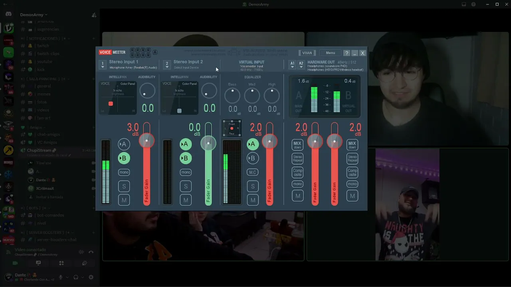Toggle bus A on Stereo Input 2

coord(186,144)
